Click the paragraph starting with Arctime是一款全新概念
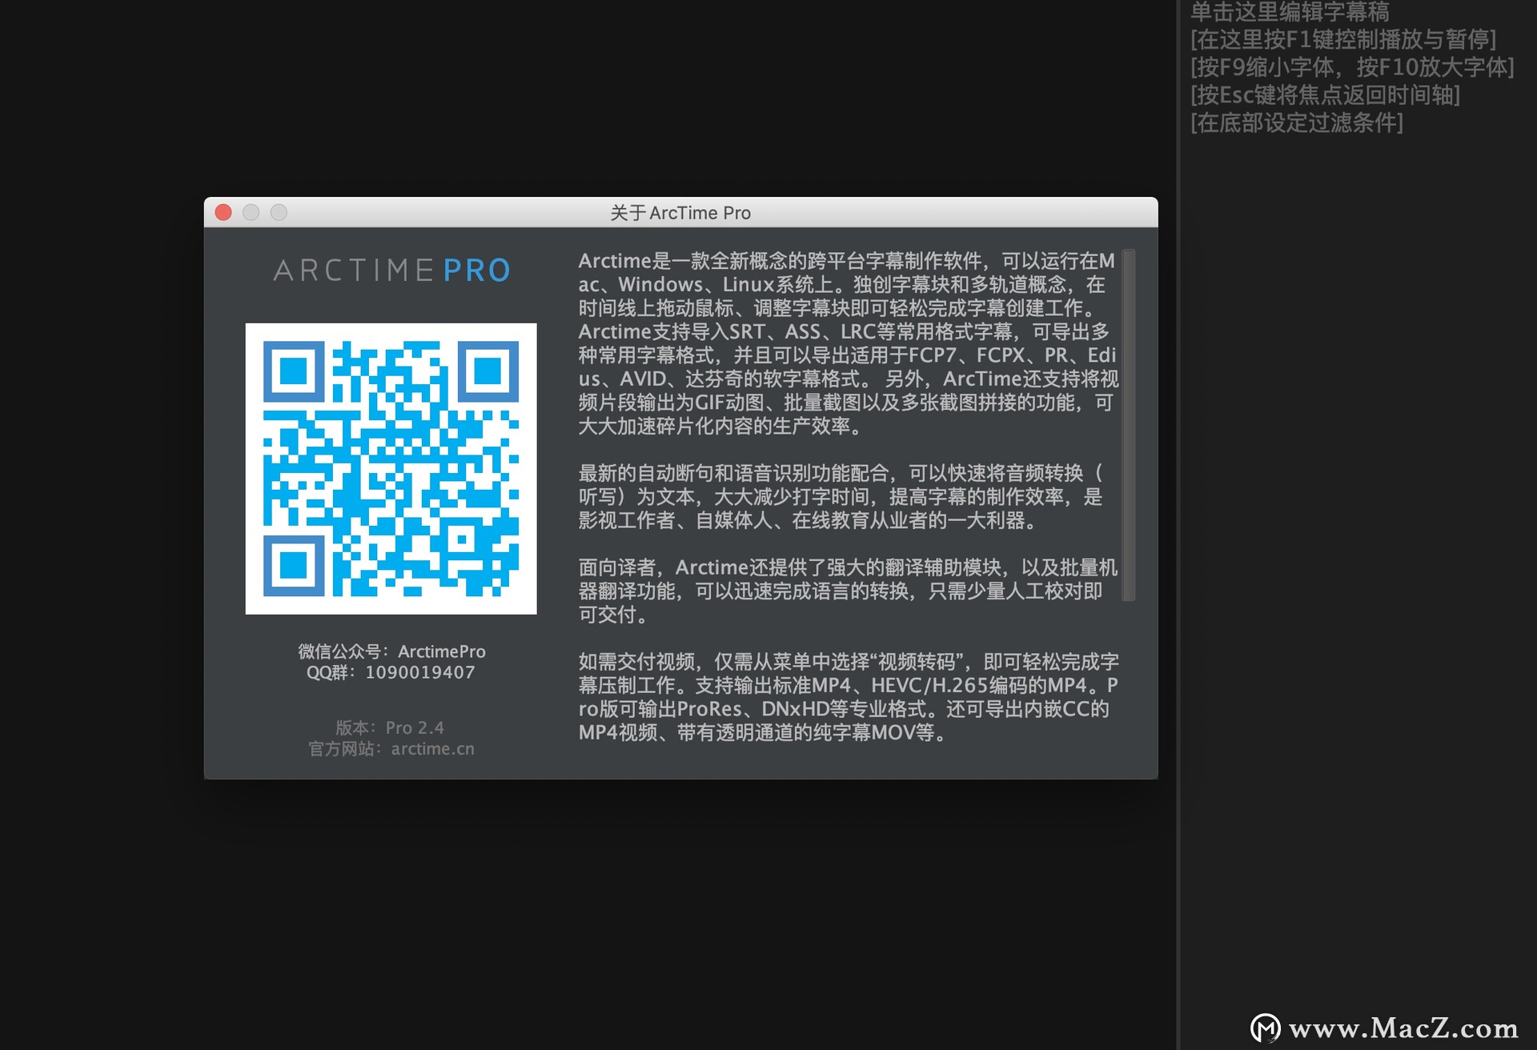1537x1050 pixels. (x=848, y=343)
